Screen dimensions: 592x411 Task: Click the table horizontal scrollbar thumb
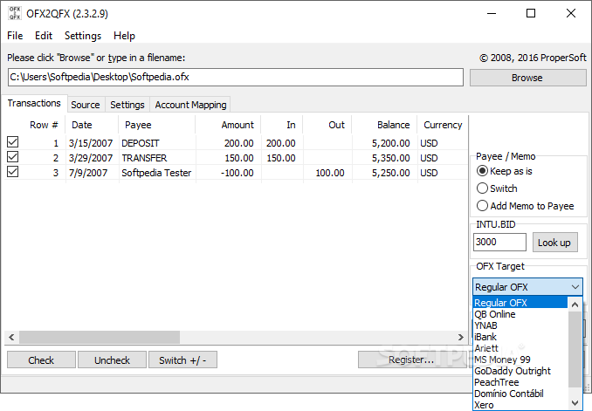point(100,337)
